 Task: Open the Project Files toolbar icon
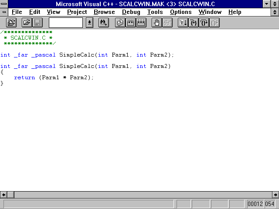(x=11, y=23)
